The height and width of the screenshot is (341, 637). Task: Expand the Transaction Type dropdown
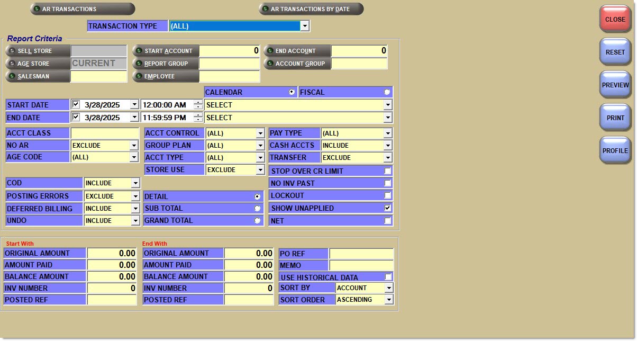[x=304, y=26]
